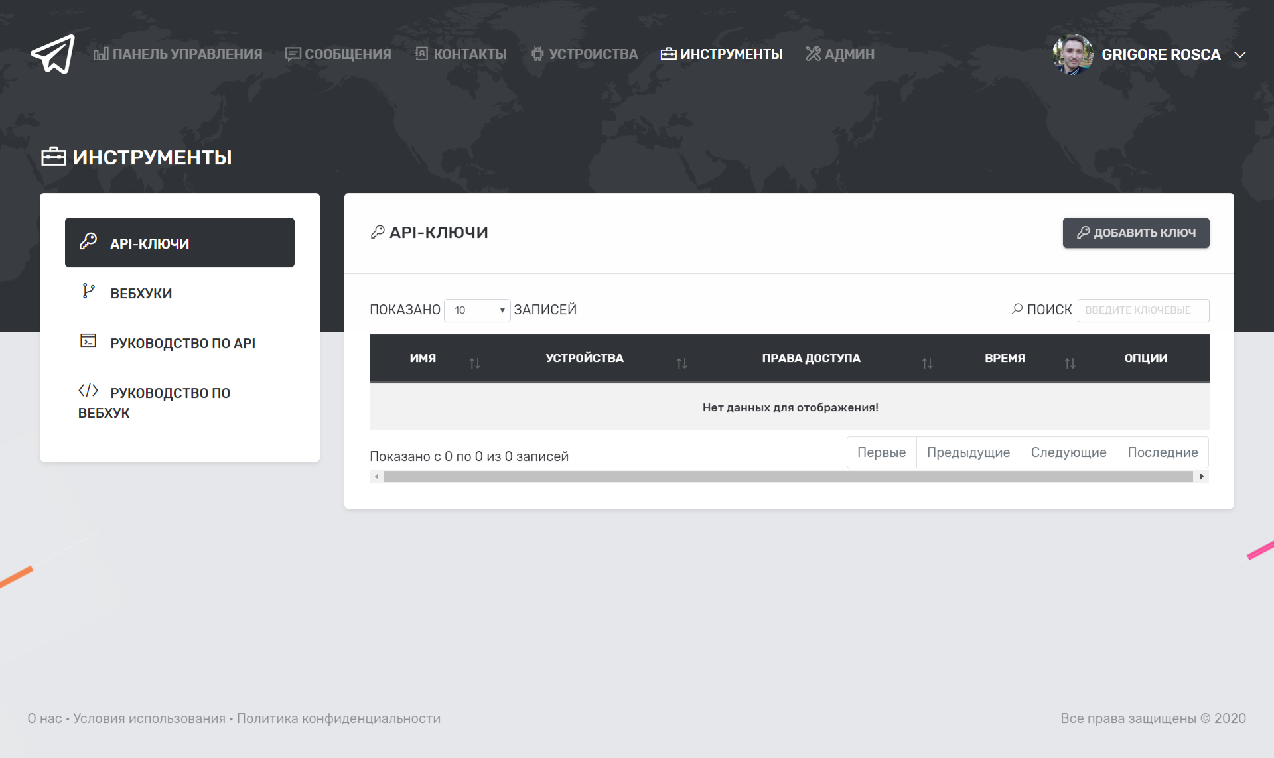
Task: Open Политика конфиденциальности footer link
Action: (x=338, y=718)
